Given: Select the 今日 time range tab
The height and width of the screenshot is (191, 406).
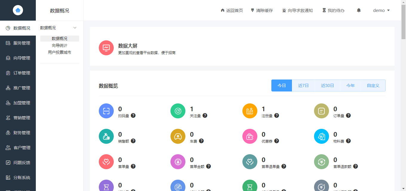Looking at the screenshot, I should point(282,85).
